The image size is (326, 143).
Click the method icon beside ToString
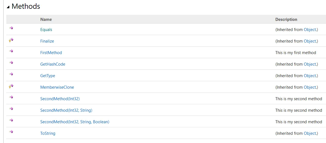(x=11, y=132)
